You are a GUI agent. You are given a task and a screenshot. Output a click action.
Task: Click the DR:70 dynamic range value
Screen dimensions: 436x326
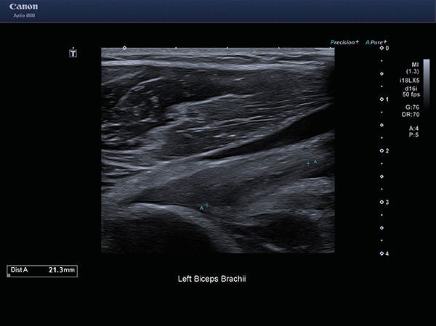pyautogui.click(x=411, y=114)
